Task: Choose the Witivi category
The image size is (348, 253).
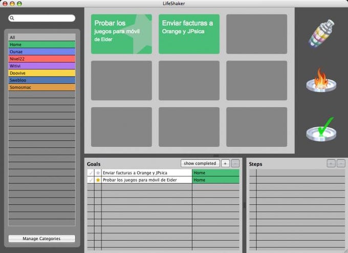Action: click(x=42, y=66)
